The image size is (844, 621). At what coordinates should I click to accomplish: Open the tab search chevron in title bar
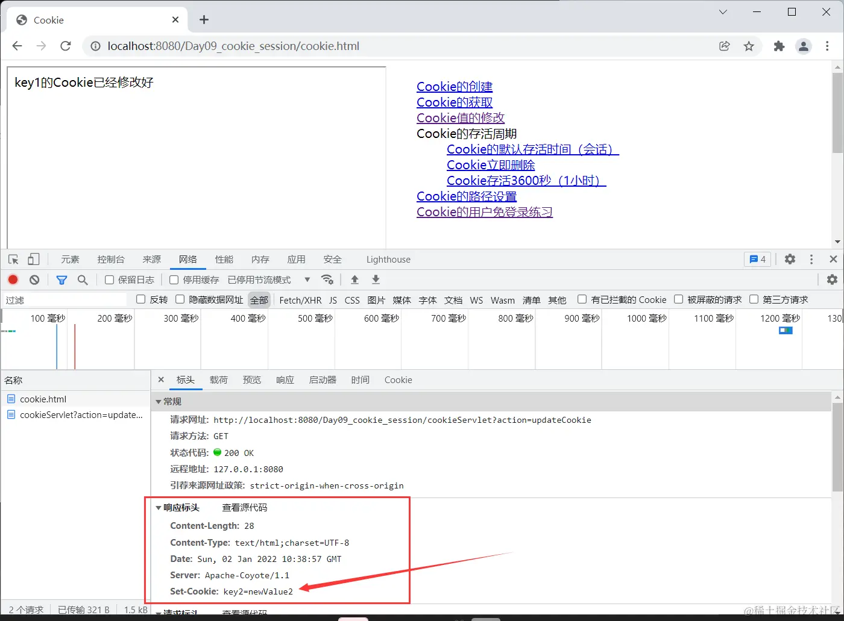click(723, 12)
